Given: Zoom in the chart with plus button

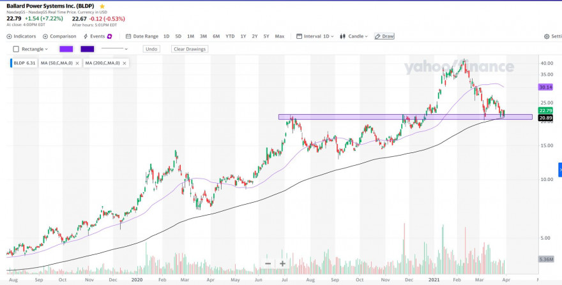Looking at the screenshot, I should [x=283, y=263].
